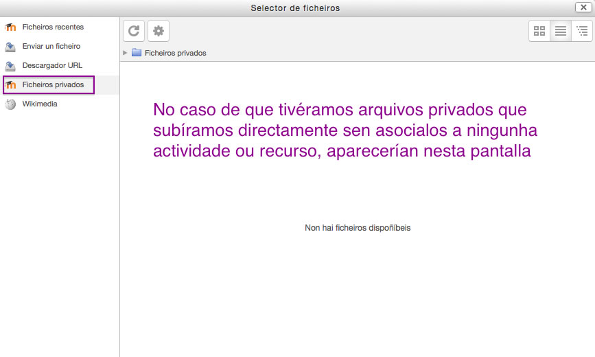This screenshot has width=595, height=357.
Task: Close the Selector de ficheiros dialog
Action: pos(583,8)
